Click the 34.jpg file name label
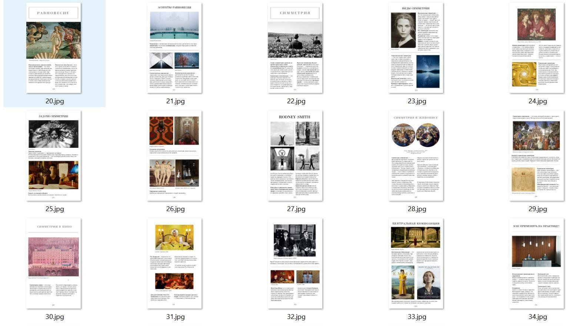The height and width of the screenshot is (333, 579). click(x=538, y=317)
